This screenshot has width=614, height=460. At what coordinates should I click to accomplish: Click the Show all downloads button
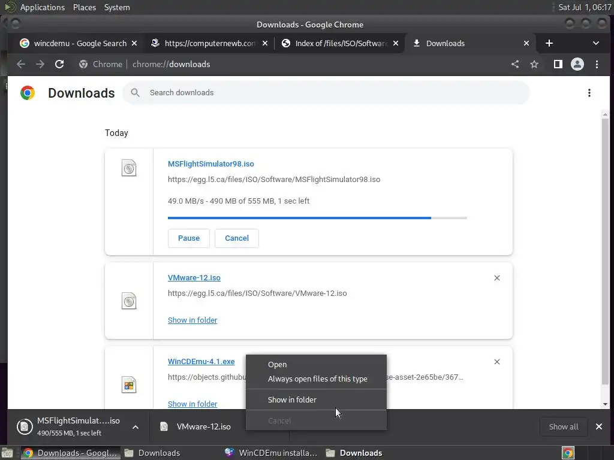[x=564, y=426]
